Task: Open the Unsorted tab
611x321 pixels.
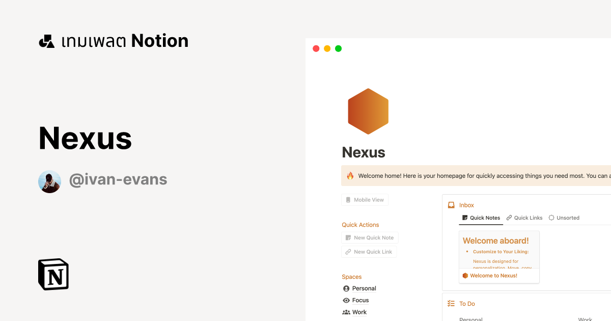Action: point(564,218)
